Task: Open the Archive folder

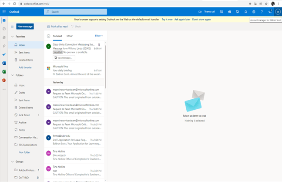Action: [x=26, y=122]
